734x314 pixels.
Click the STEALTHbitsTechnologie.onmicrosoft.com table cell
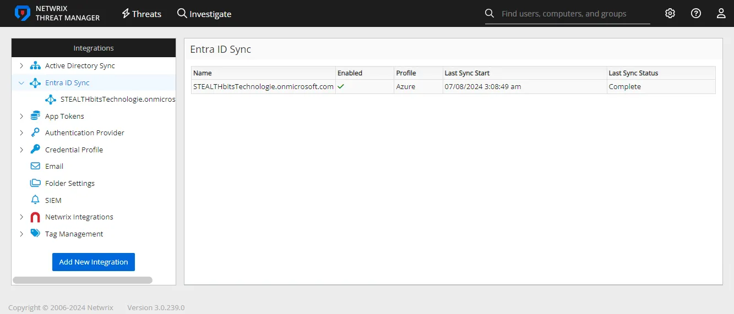point(263,86)
